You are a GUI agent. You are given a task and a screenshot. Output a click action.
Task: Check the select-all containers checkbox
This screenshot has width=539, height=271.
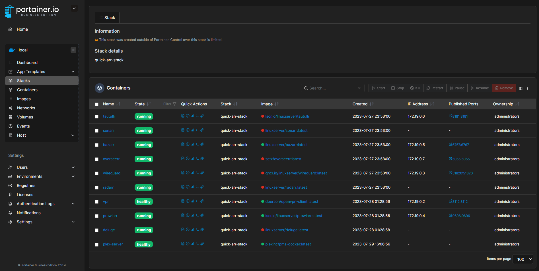(96, 104)
